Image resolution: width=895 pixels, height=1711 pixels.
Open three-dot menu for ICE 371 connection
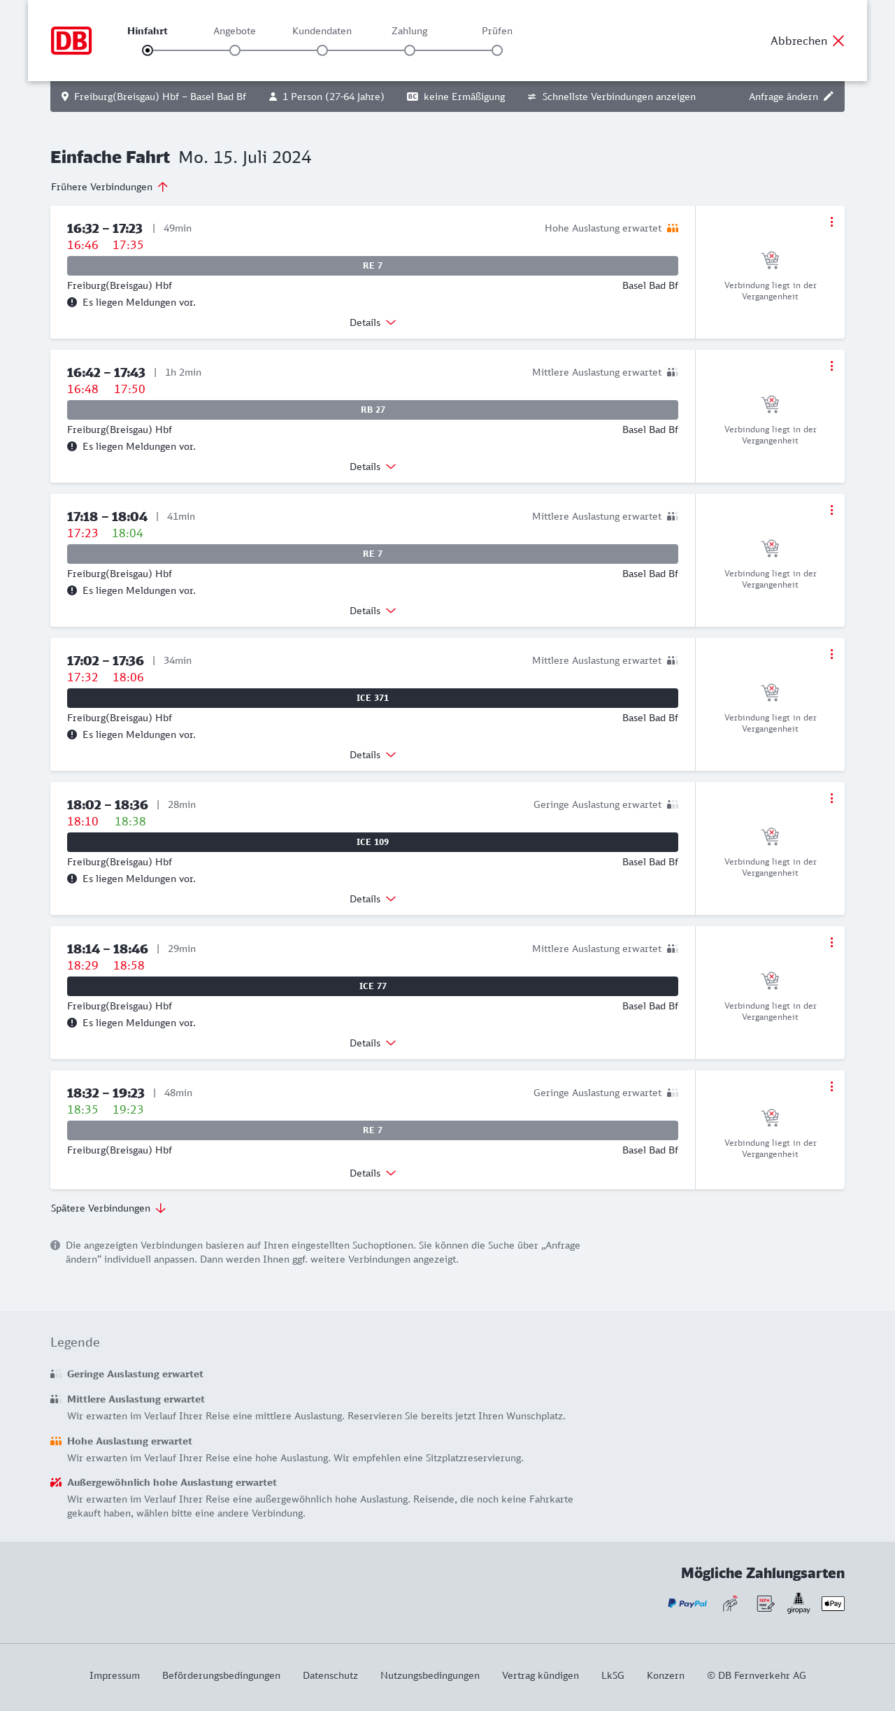[x=831, y=654]
